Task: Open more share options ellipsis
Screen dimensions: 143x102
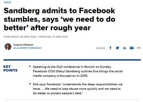Action: (139, 48)
